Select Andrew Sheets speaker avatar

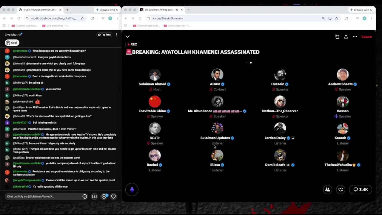coord(343,75)
